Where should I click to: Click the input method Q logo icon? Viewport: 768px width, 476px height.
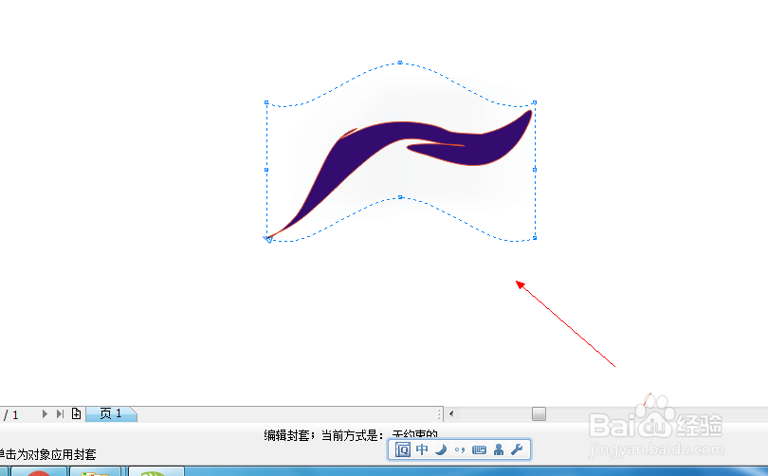(403, 449)
